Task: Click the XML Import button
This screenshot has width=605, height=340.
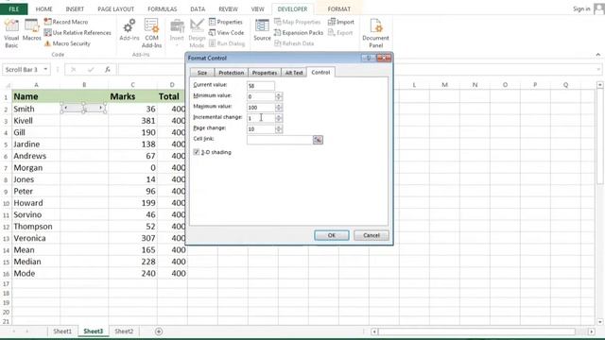Action: tap(340, 22)
